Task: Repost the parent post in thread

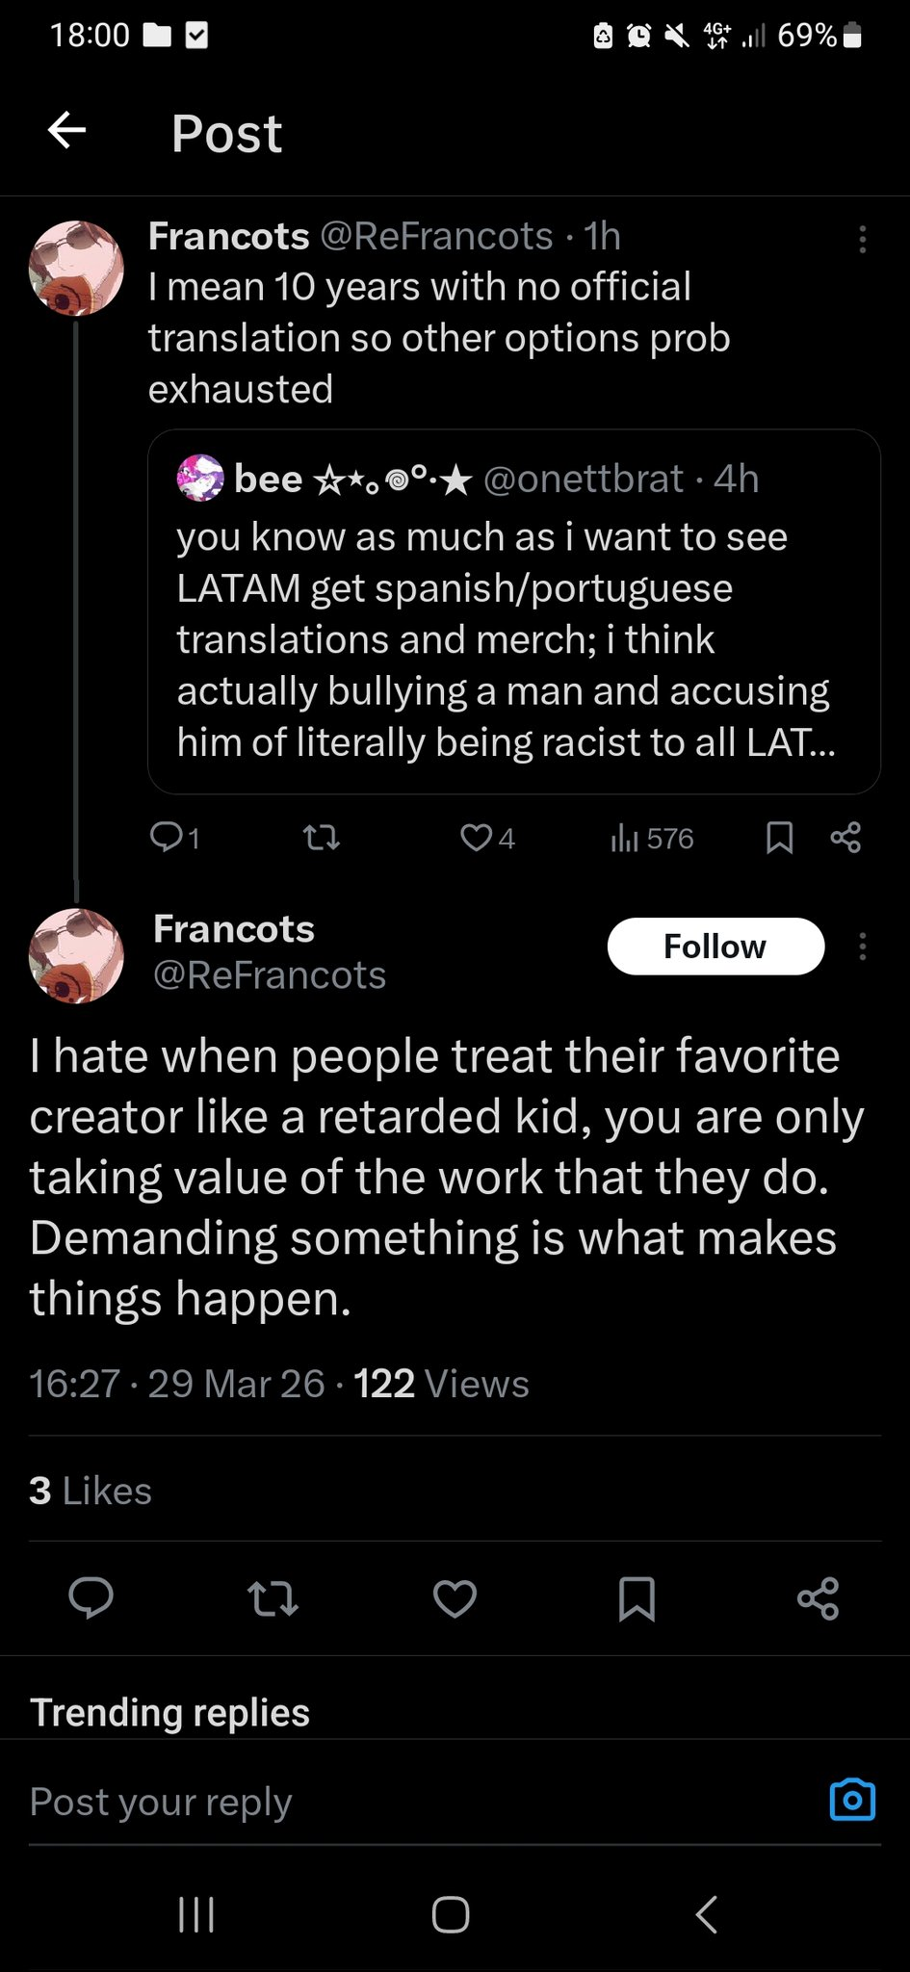Action: pos(322,839)
